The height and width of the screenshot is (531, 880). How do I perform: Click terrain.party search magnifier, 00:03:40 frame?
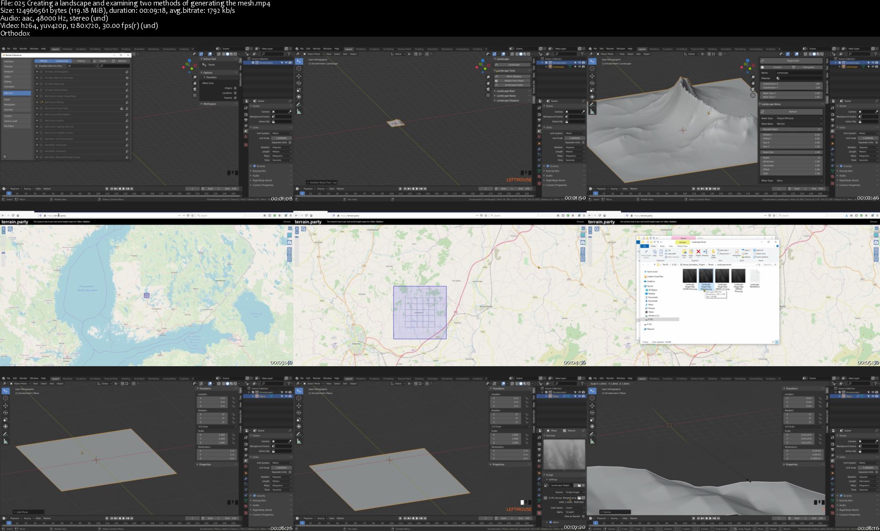[x=10, y=229]
